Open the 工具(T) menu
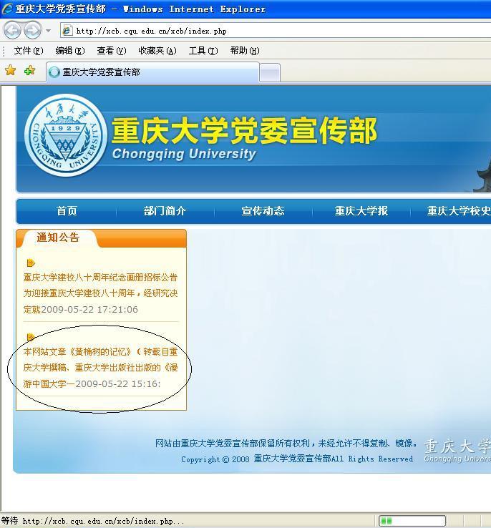The image size is (491, 528). tap(203, 51)
